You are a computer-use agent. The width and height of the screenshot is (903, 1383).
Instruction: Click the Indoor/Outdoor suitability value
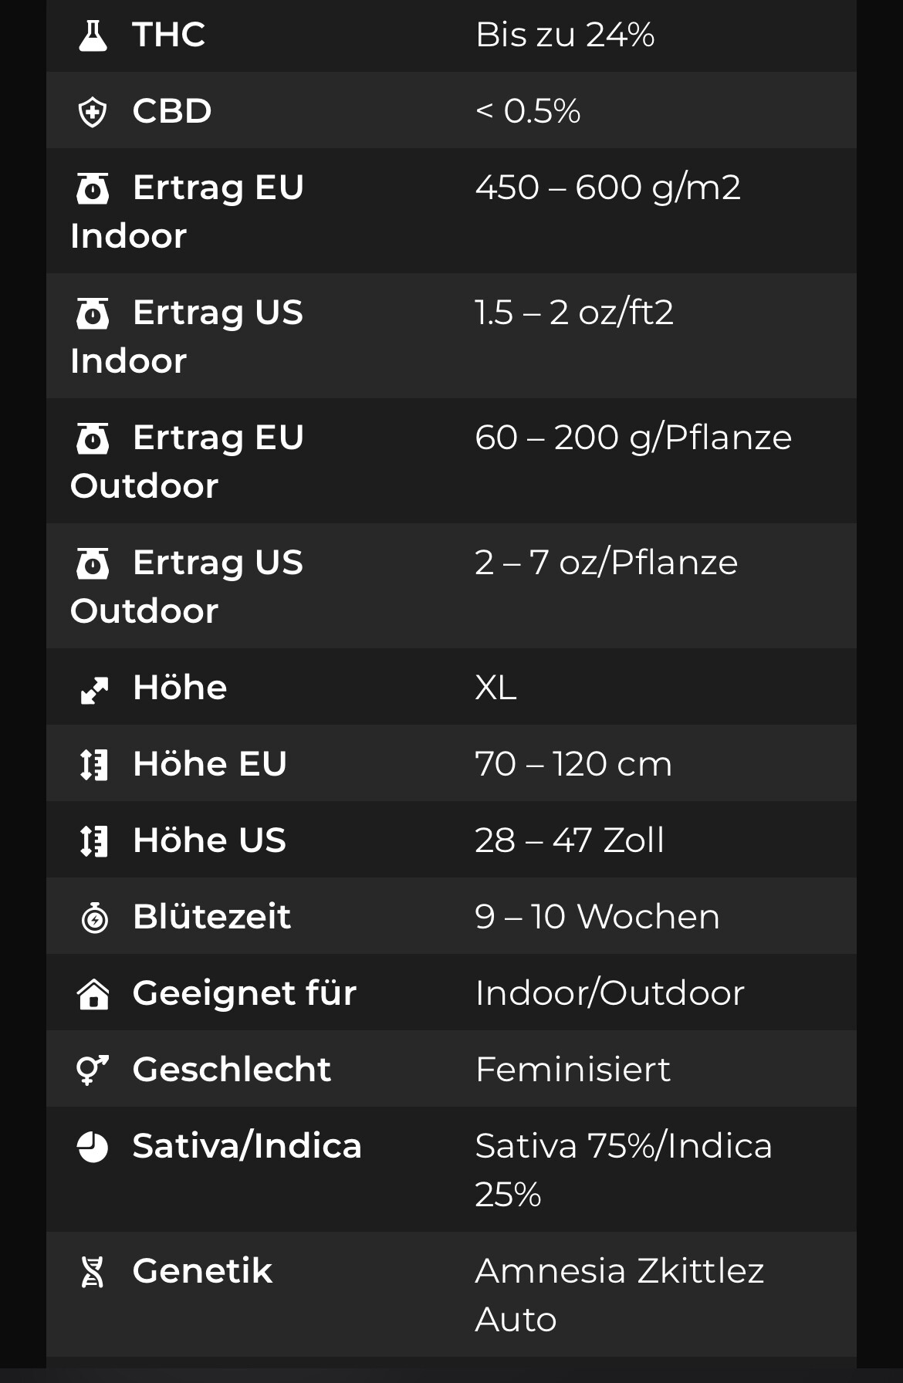(610, 993)
